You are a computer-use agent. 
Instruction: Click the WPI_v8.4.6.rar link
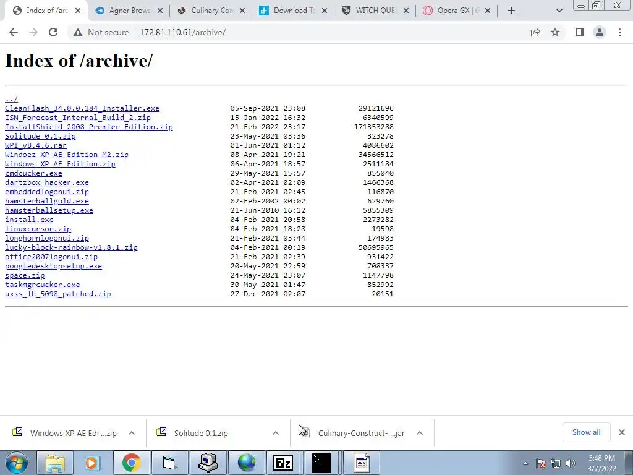(35, 145)
